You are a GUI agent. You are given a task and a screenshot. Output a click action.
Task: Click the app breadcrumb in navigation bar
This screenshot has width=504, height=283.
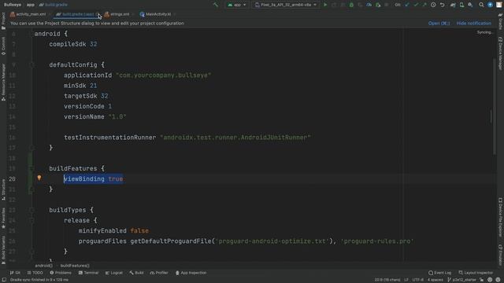(x=31, y=5)
